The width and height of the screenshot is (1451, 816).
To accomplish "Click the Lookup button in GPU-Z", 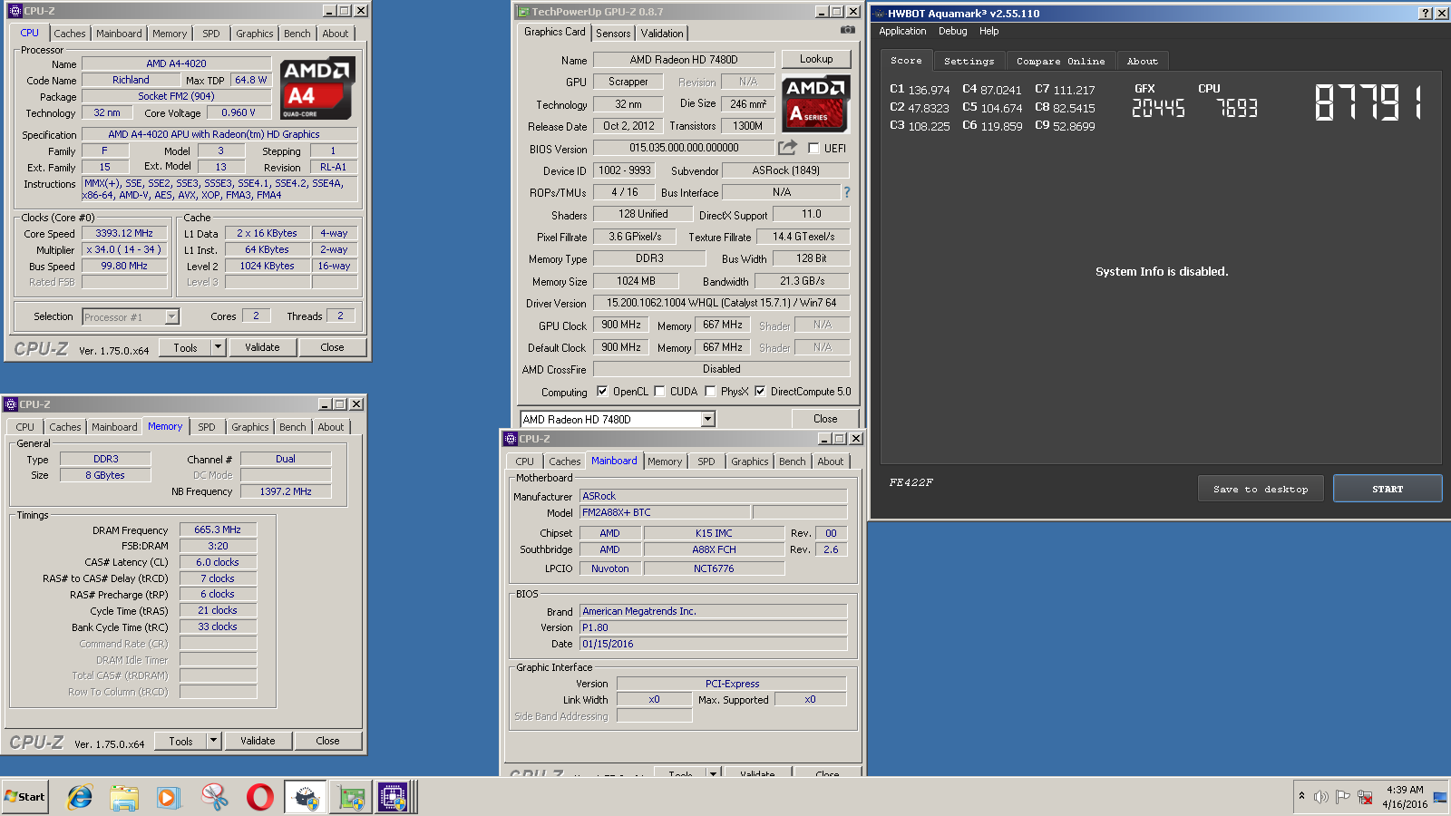I will [816, 59].
